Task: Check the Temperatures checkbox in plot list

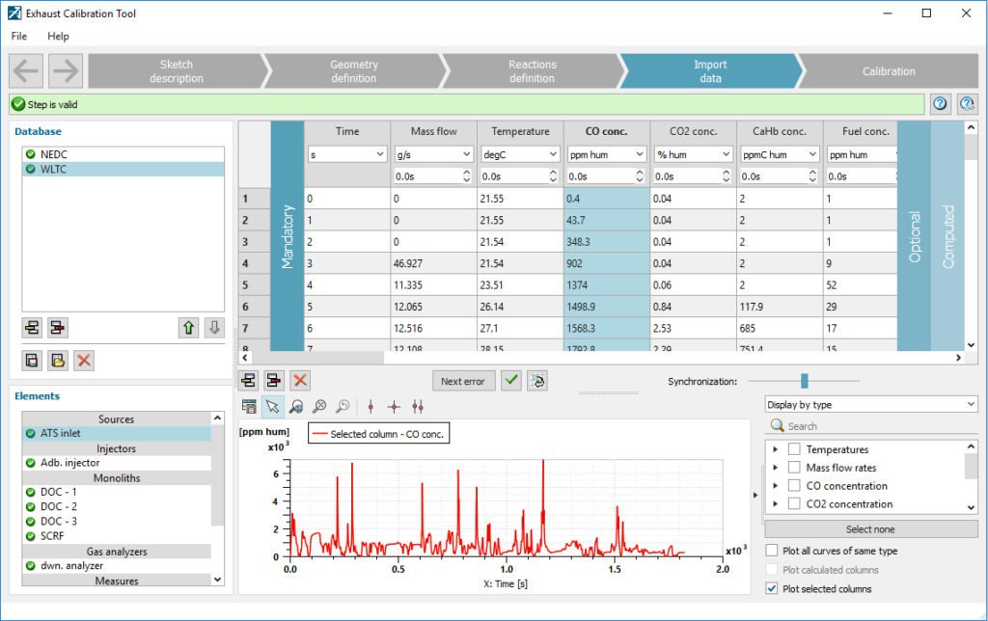Action: [794, 449]
